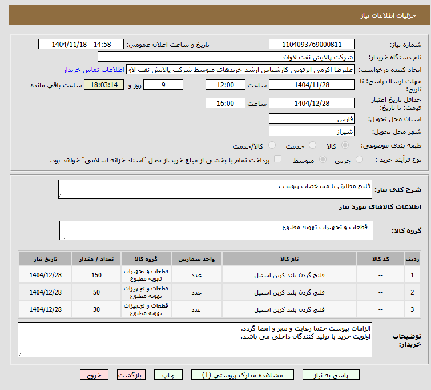The height and width of the screenshot is (390, 431).
Task: Click the شماره نیاز number field
Action: [312, 45]
